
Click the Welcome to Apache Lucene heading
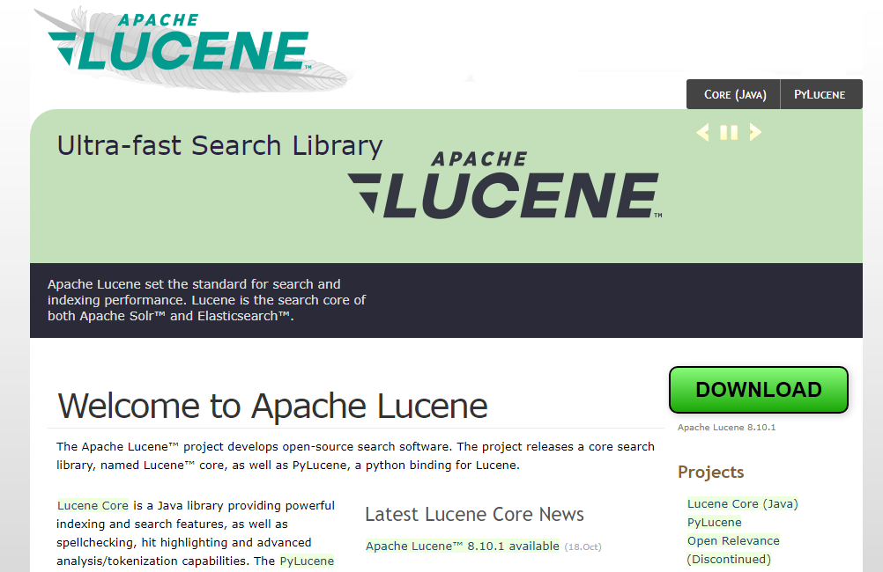pos(272,406)
